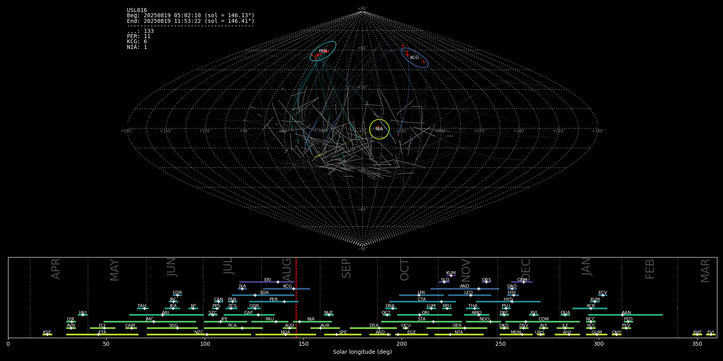Click the PER radiant ellipse label on sky map
Viewport: 723px width, 361px height.
(323, 51)
